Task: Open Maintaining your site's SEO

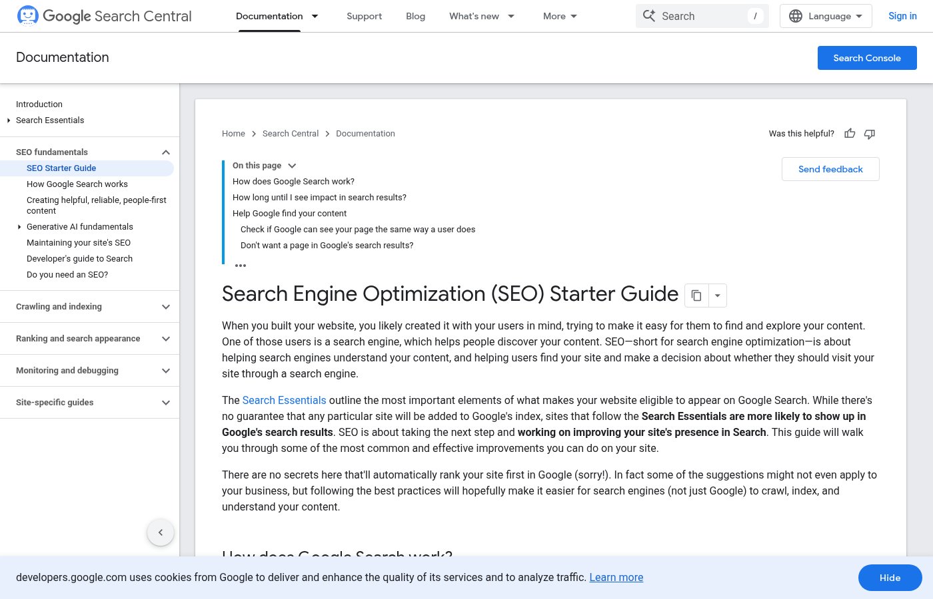Action: tap(79, 243)
